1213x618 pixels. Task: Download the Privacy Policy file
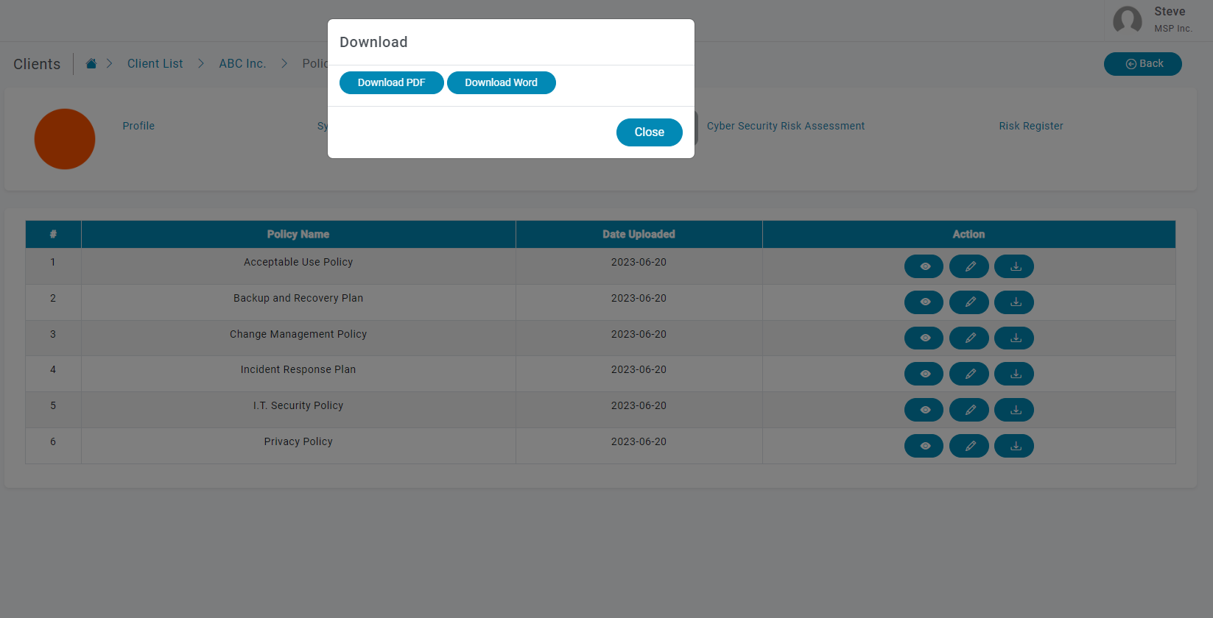point(1014,446)
